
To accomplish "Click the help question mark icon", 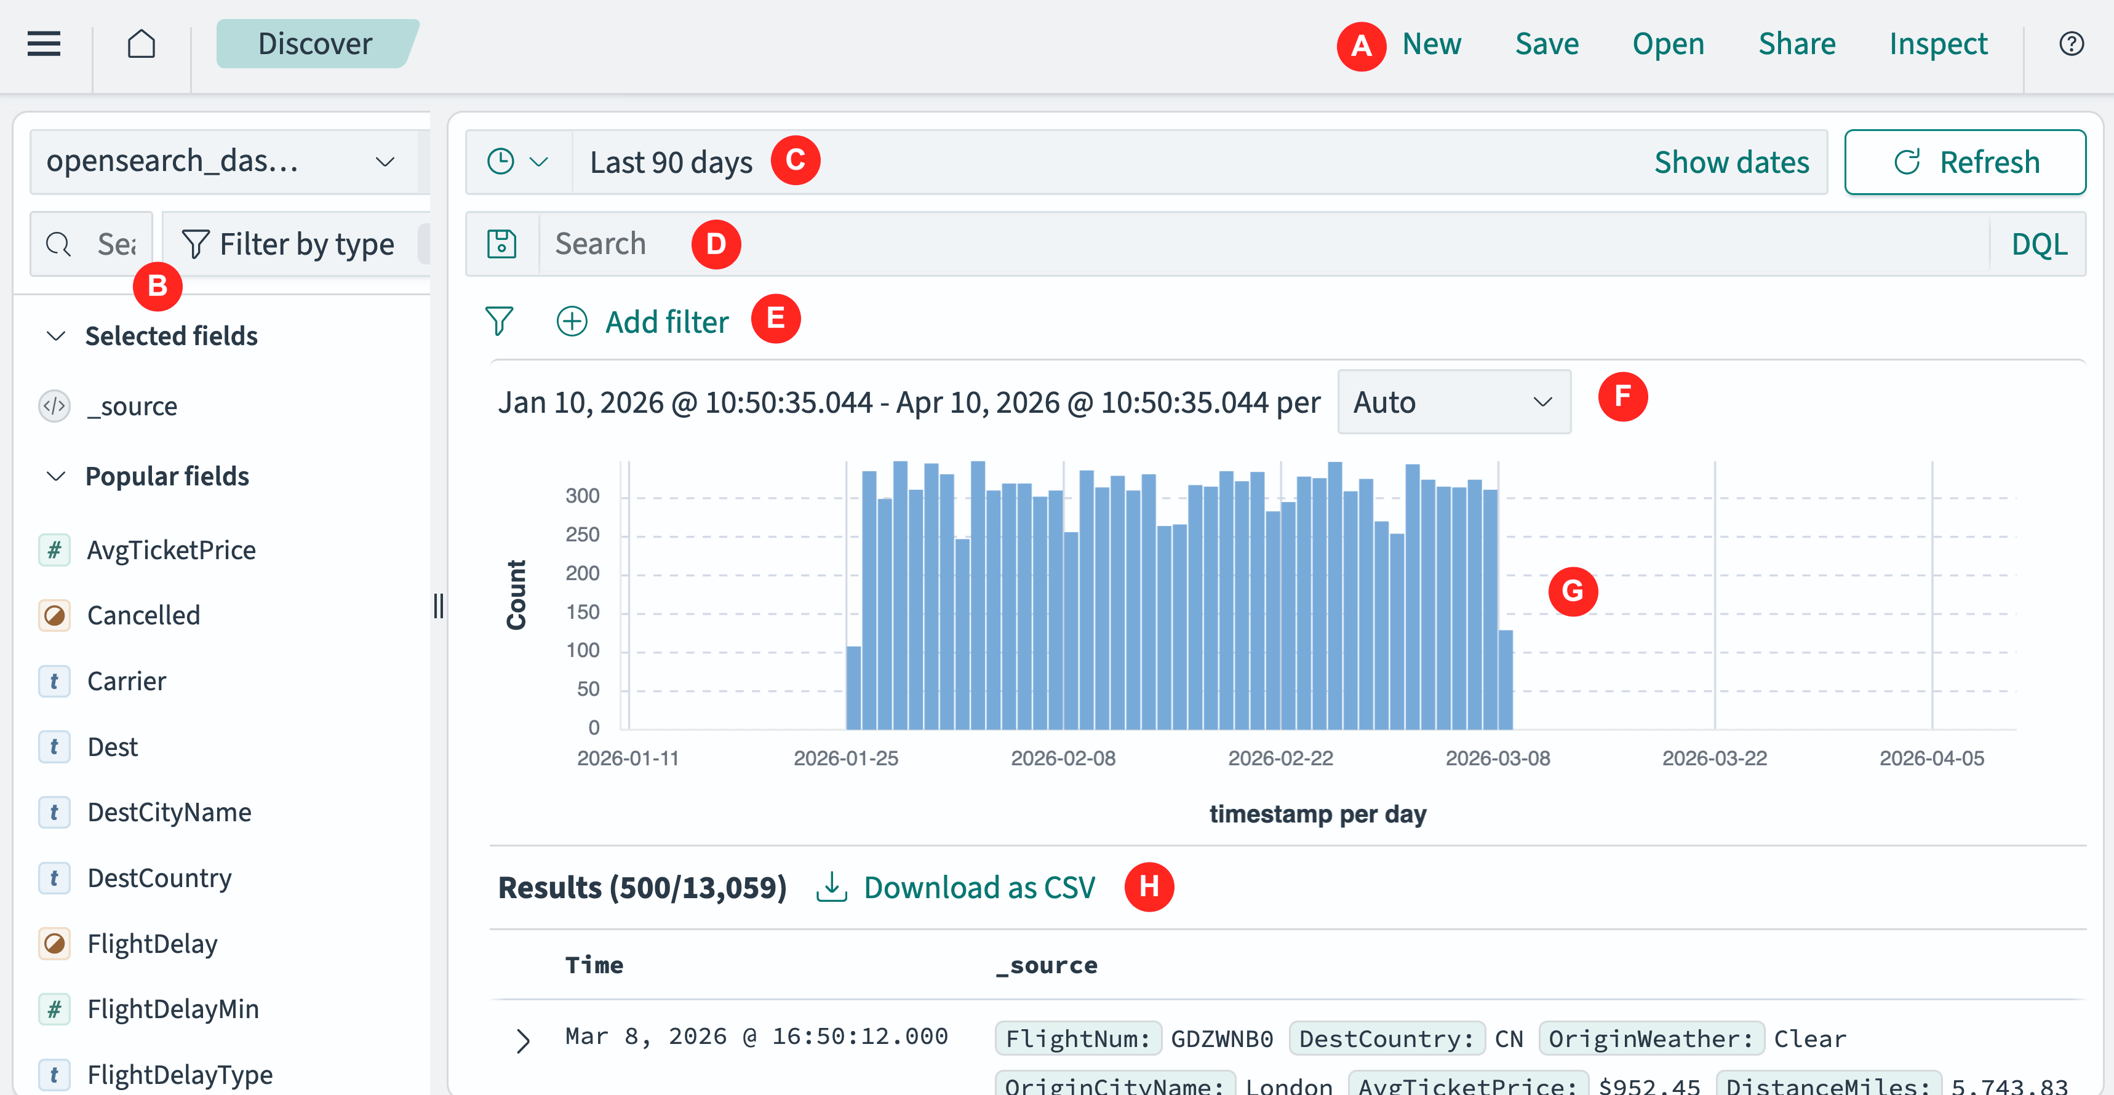I will click(2072, 44).
